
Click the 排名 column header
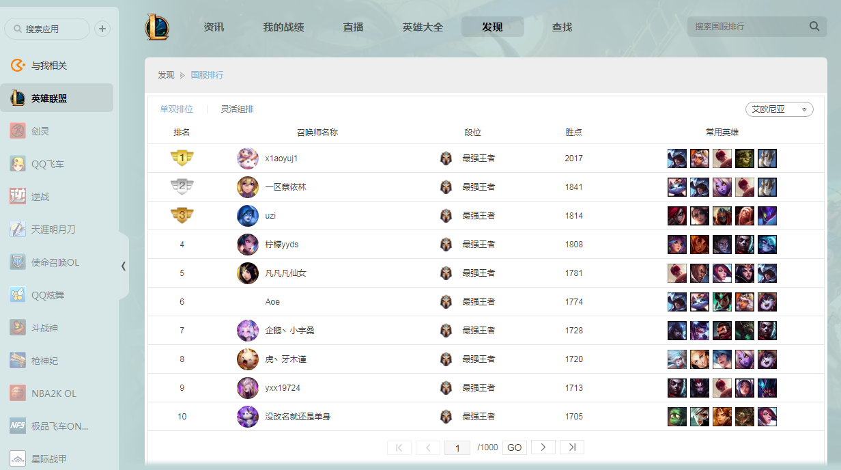[x=182, y=133]
